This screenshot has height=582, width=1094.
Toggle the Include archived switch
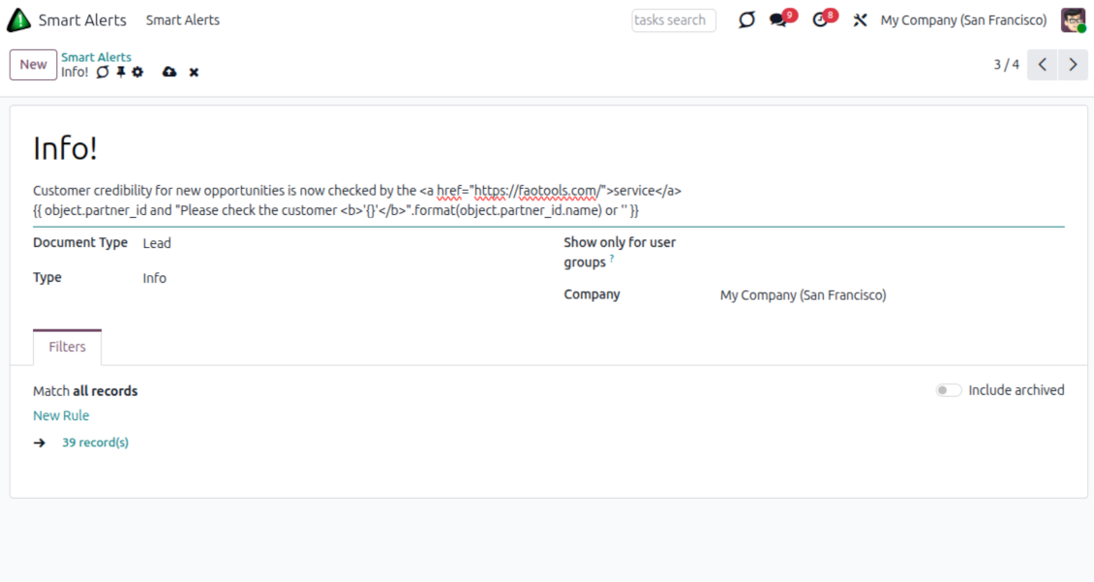click(x=948, y=390)
